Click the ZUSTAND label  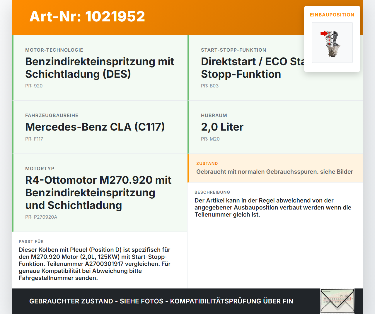(x=207, y=163)
